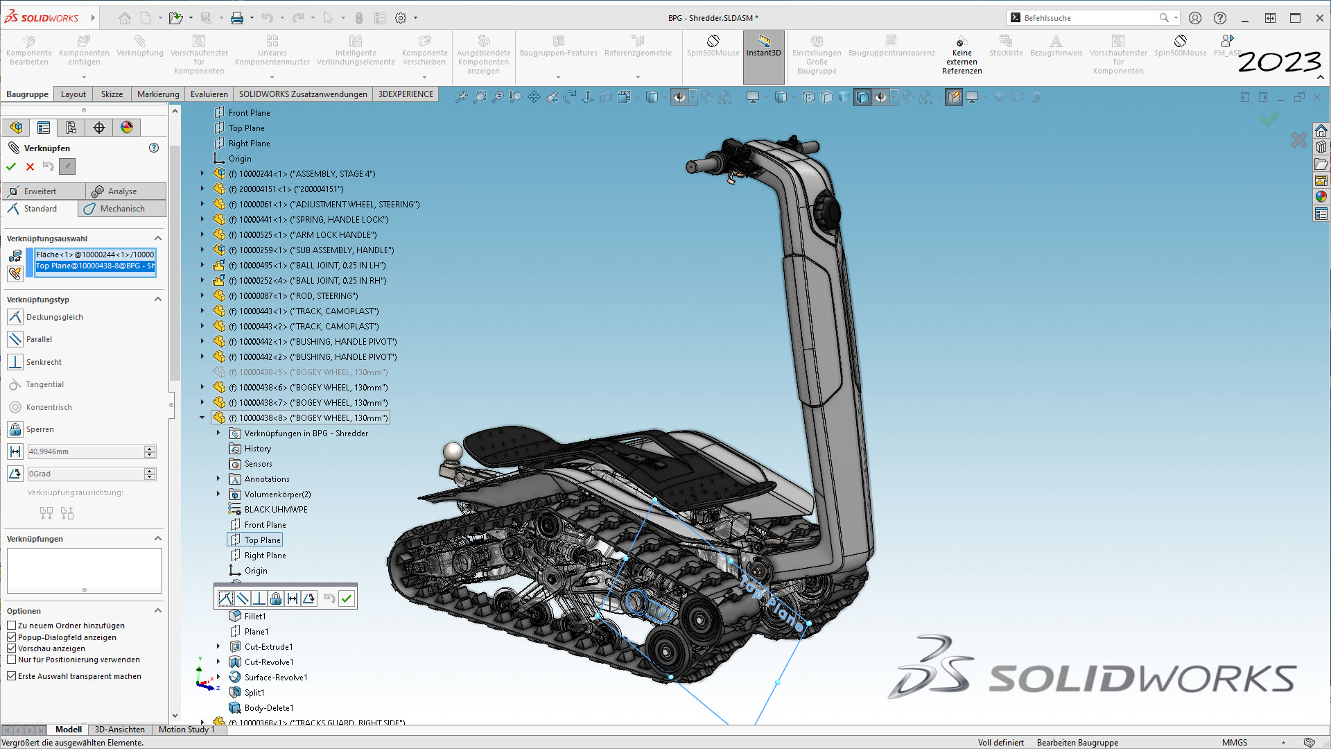The height and width of the screenshot is (749, 1331).
Task: Choose the Parallel mate type
Action: 15,339
